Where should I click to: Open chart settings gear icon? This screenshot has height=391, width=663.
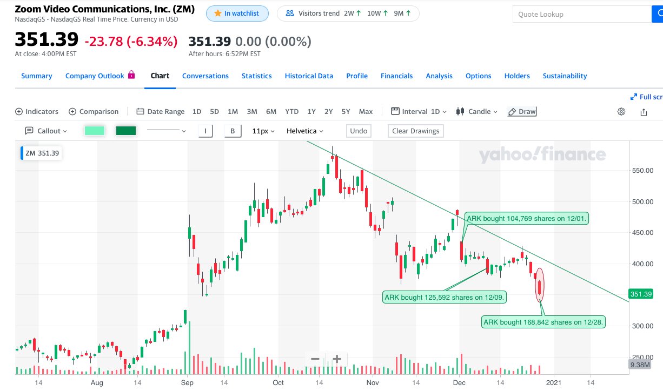click(621, 112)
